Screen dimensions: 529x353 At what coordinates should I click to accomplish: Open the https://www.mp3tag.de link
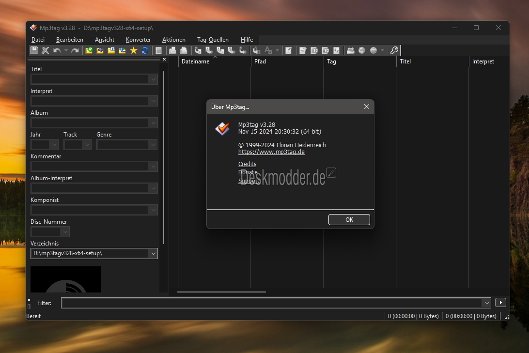271,152
